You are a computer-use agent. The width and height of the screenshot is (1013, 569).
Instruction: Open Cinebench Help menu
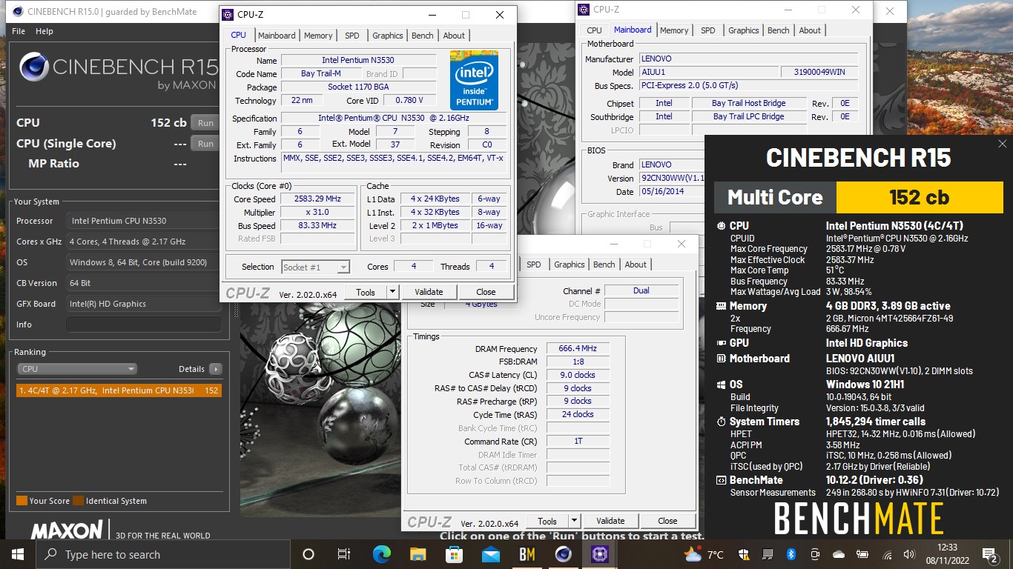pos(44,31)
